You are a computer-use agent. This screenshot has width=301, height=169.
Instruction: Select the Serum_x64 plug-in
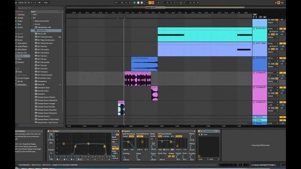42,34
